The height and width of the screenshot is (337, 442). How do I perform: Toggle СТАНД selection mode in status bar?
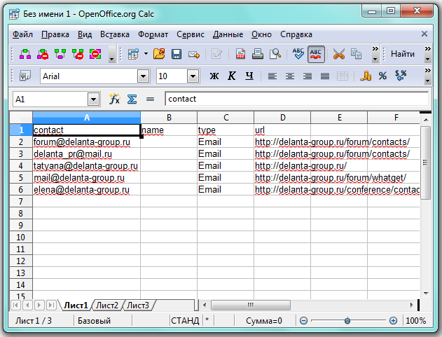tap(185, 321)
